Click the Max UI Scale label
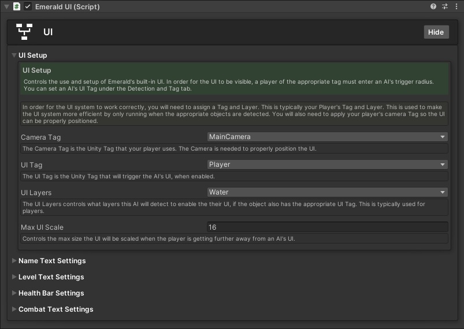Viewport: 464px width, 329px height. point(42,227)
